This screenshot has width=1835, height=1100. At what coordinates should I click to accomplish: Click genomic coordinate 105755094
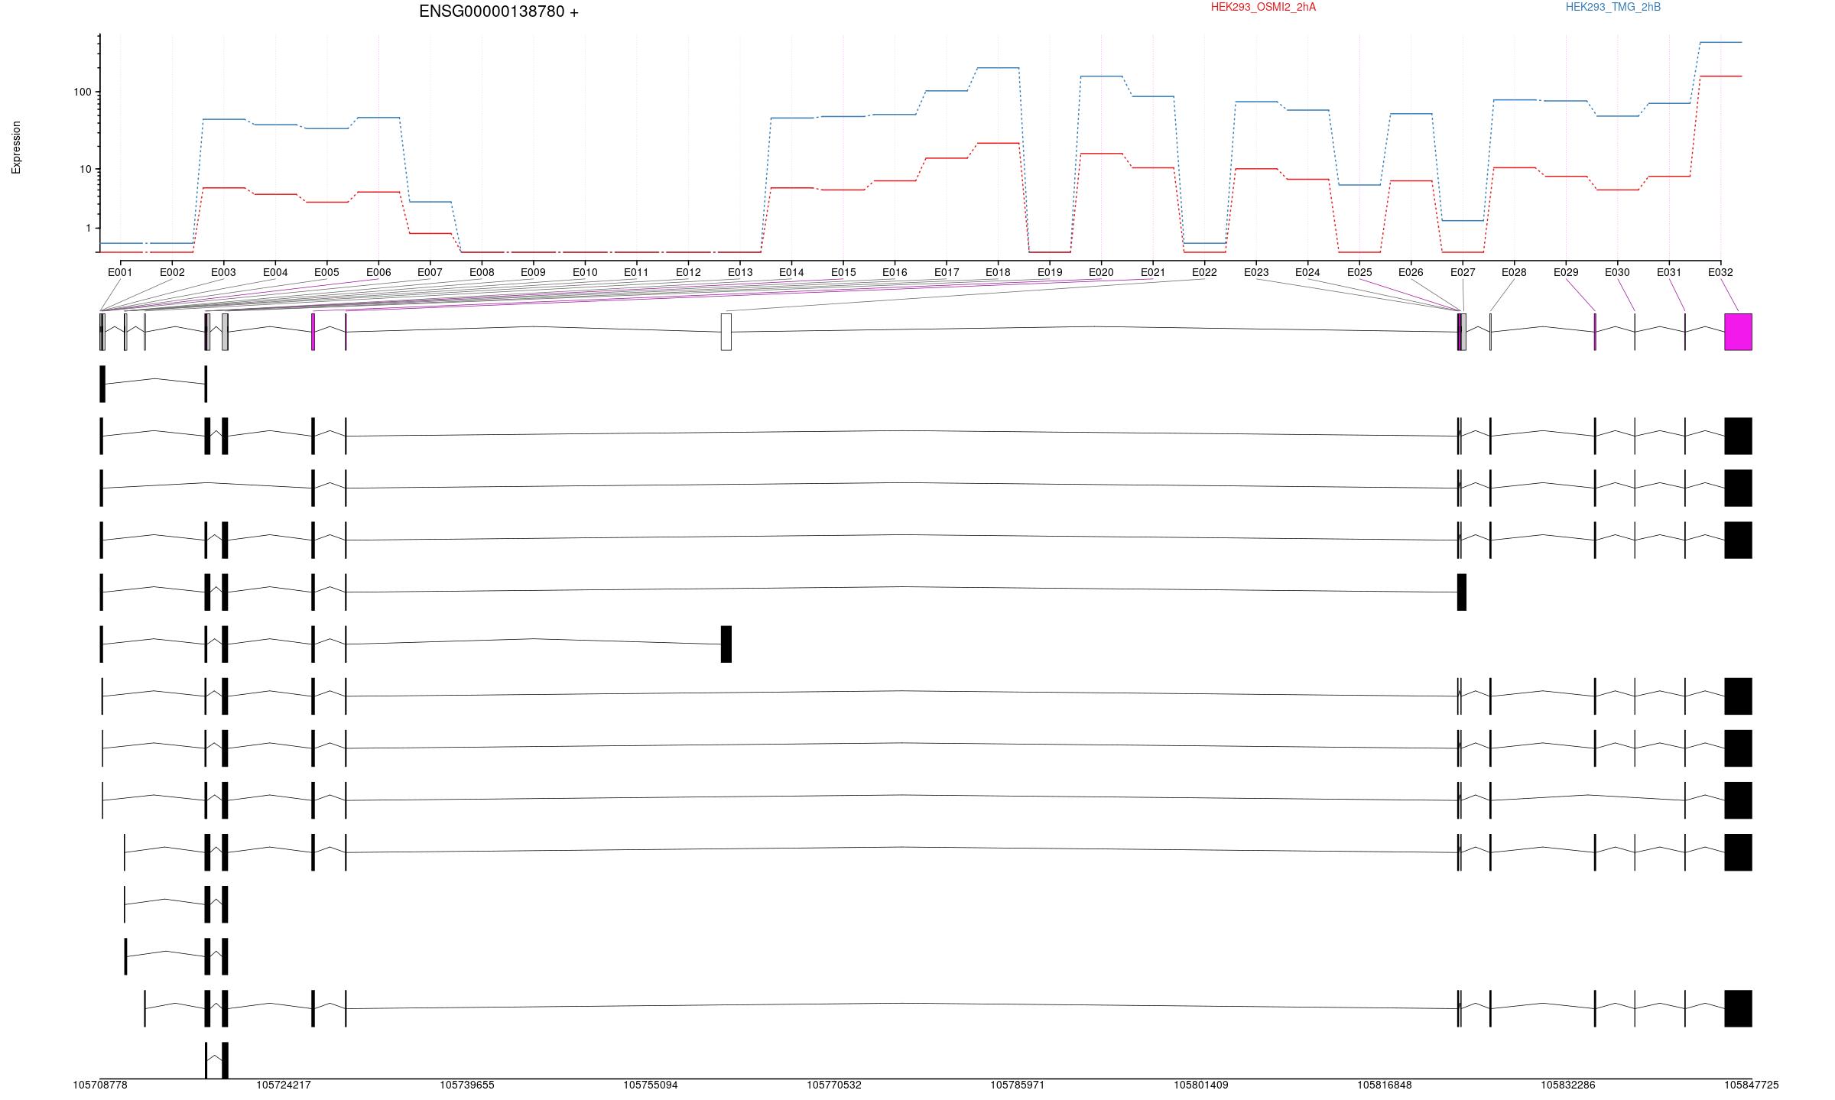(x=651, y=1085)
